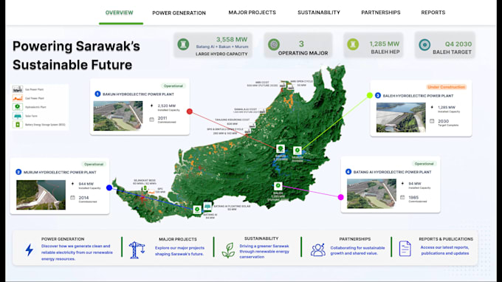The width and height of the screenshot is (502, 282).
Task: Click the 2,520 MW installed capacity value
Action: (x=167, y=106)
